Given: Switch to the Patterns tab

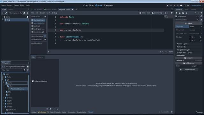Looking at the screenshot, I should click(x=40, y=57).
